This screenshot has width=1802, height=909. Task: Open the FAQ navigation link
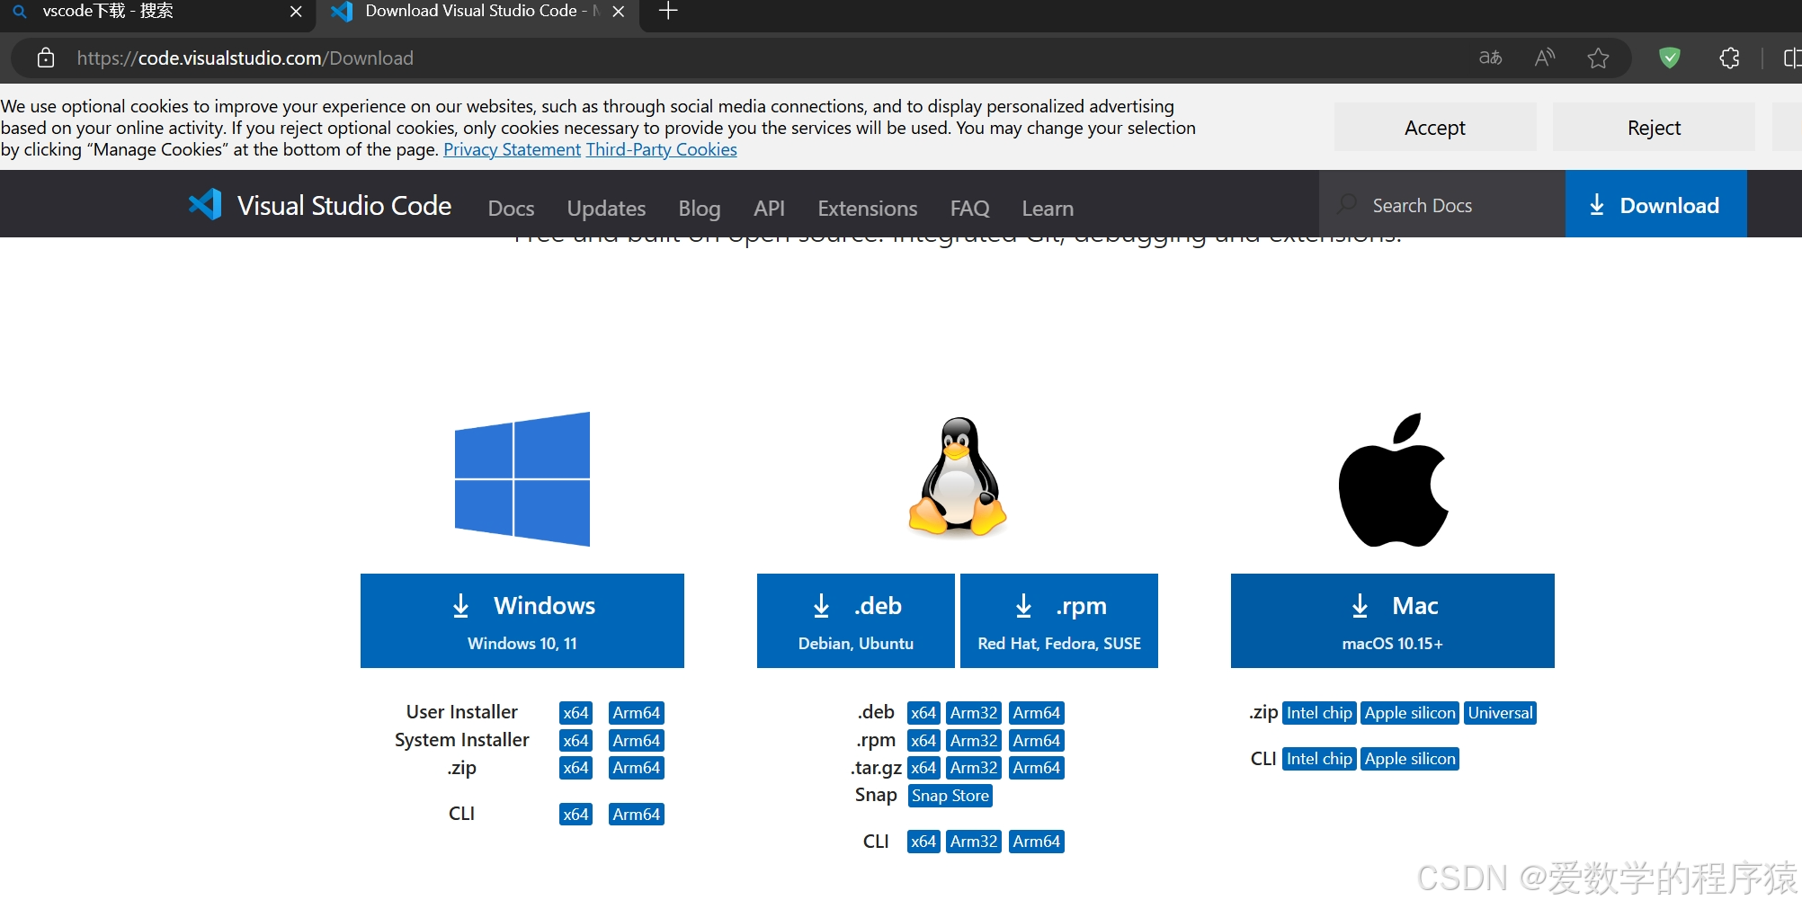coord(969,209)
